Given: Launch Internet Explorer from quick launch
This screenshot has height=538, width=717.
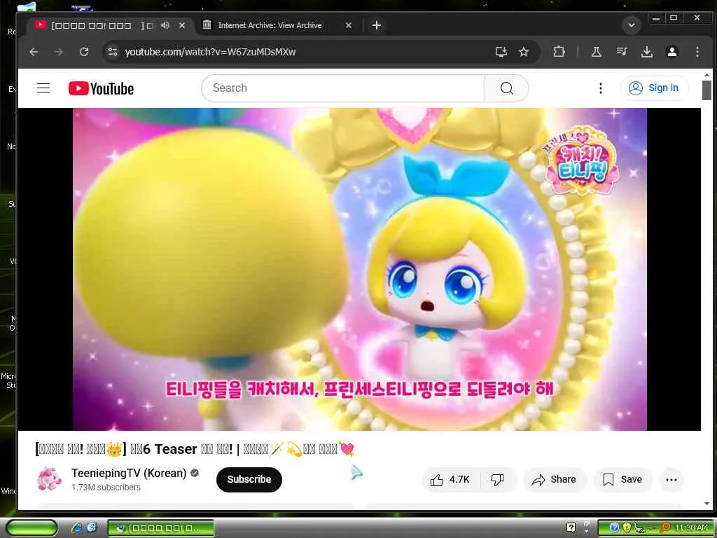Looking at the screenshot, I should (x=77, y=527).
